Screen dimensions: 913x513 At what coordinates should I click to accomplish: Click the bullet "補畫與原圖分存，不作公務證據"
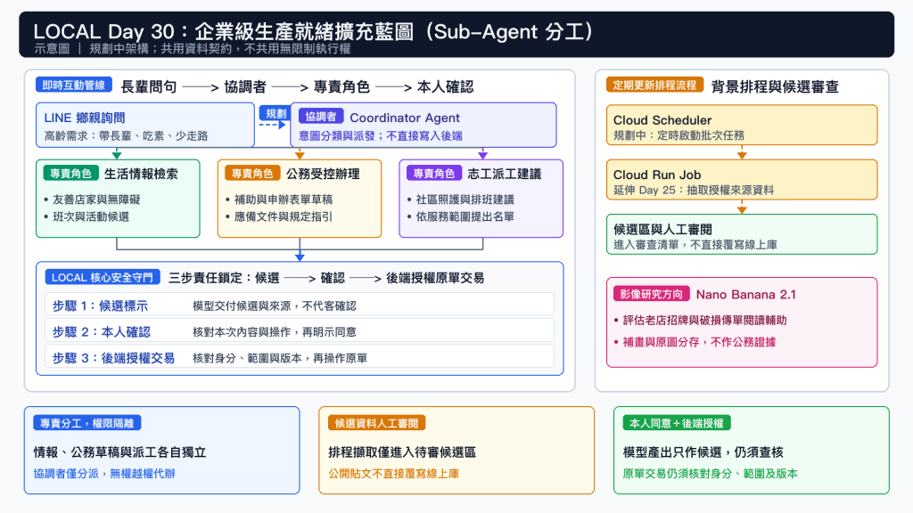point(699,342)
